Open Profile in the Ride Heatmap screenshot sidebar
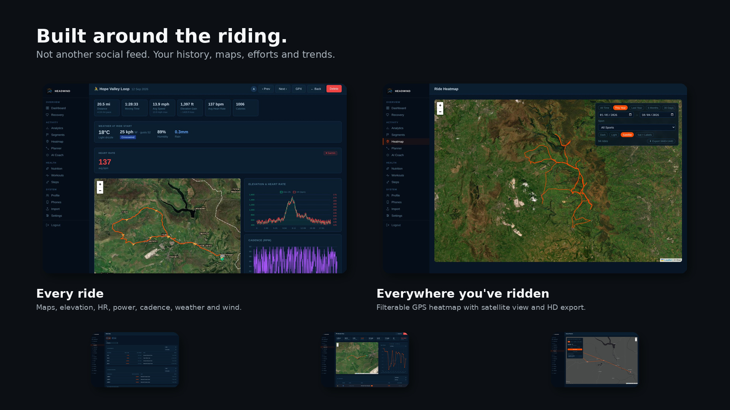This screenshot has height=410, width=730. [x=395, y=196]
